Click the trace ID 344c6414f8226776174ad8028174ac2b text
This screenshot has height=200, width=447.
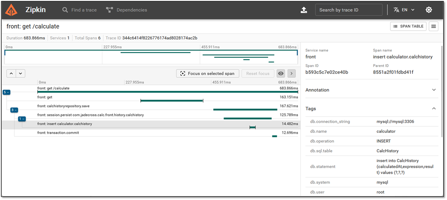point(160,38)
